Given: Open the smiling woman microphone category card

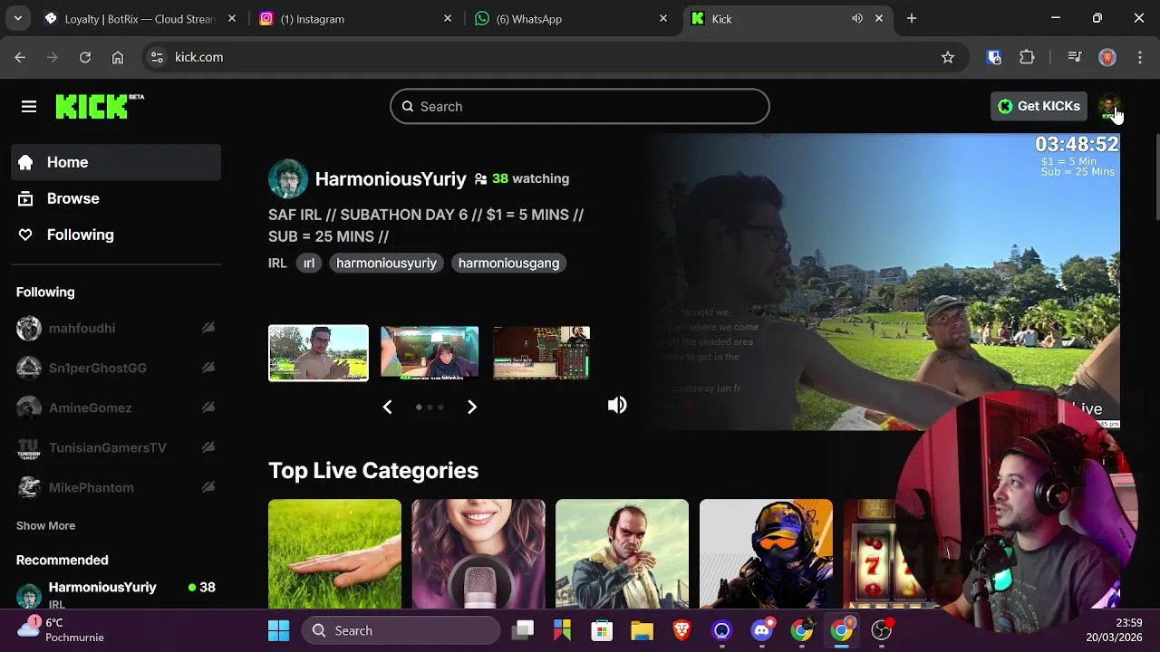Looking at the screenshot, I should tap(478, 553).
